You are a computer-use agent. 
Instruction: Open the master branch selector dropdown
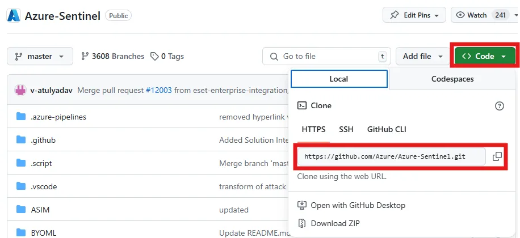(40, 56)
